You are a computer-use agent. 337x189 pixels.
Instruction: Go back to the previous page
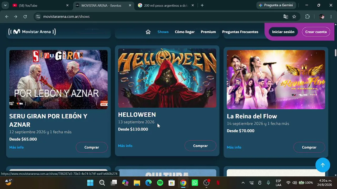coord(7,17)
